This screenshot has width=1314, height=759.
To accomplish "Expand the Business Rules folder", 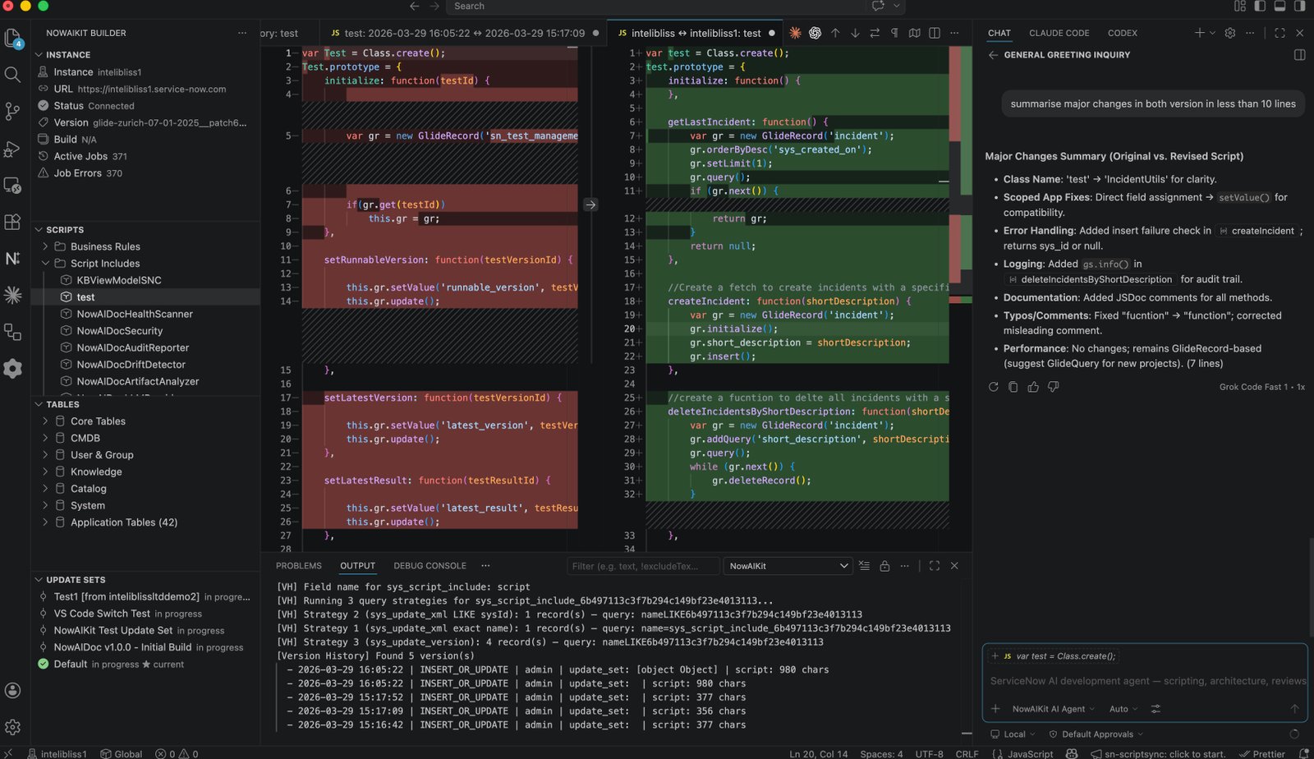I will [45, 246].
